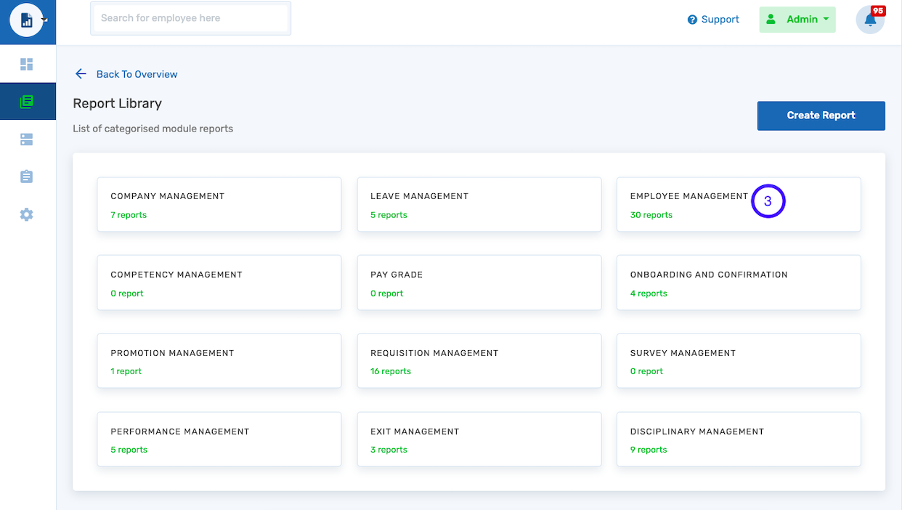Viewport: 902px width, 510px height.
Task: Open the Support menu item
Action: [720, 20]
